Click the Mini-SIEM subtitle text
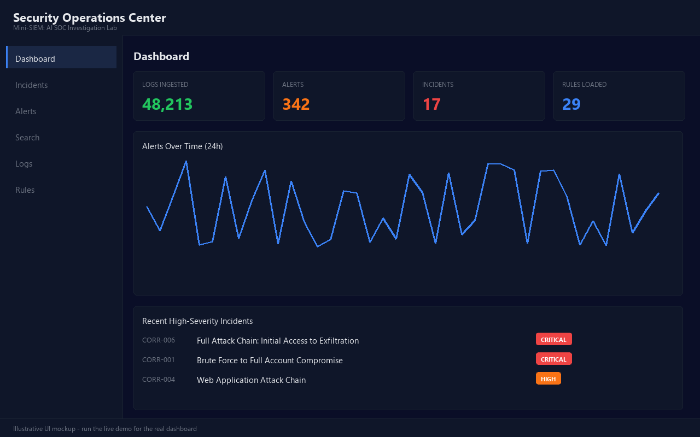The image size is (700, 437). (x=65, y=28)
